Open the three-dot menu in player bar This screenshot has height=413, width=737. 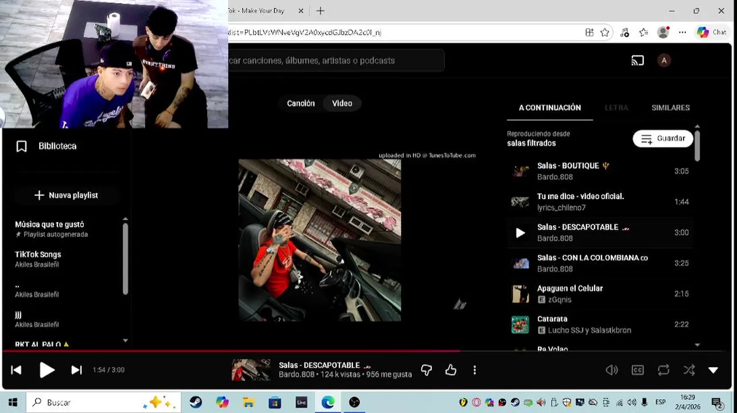pyautogui.click(x=475, y=370)
